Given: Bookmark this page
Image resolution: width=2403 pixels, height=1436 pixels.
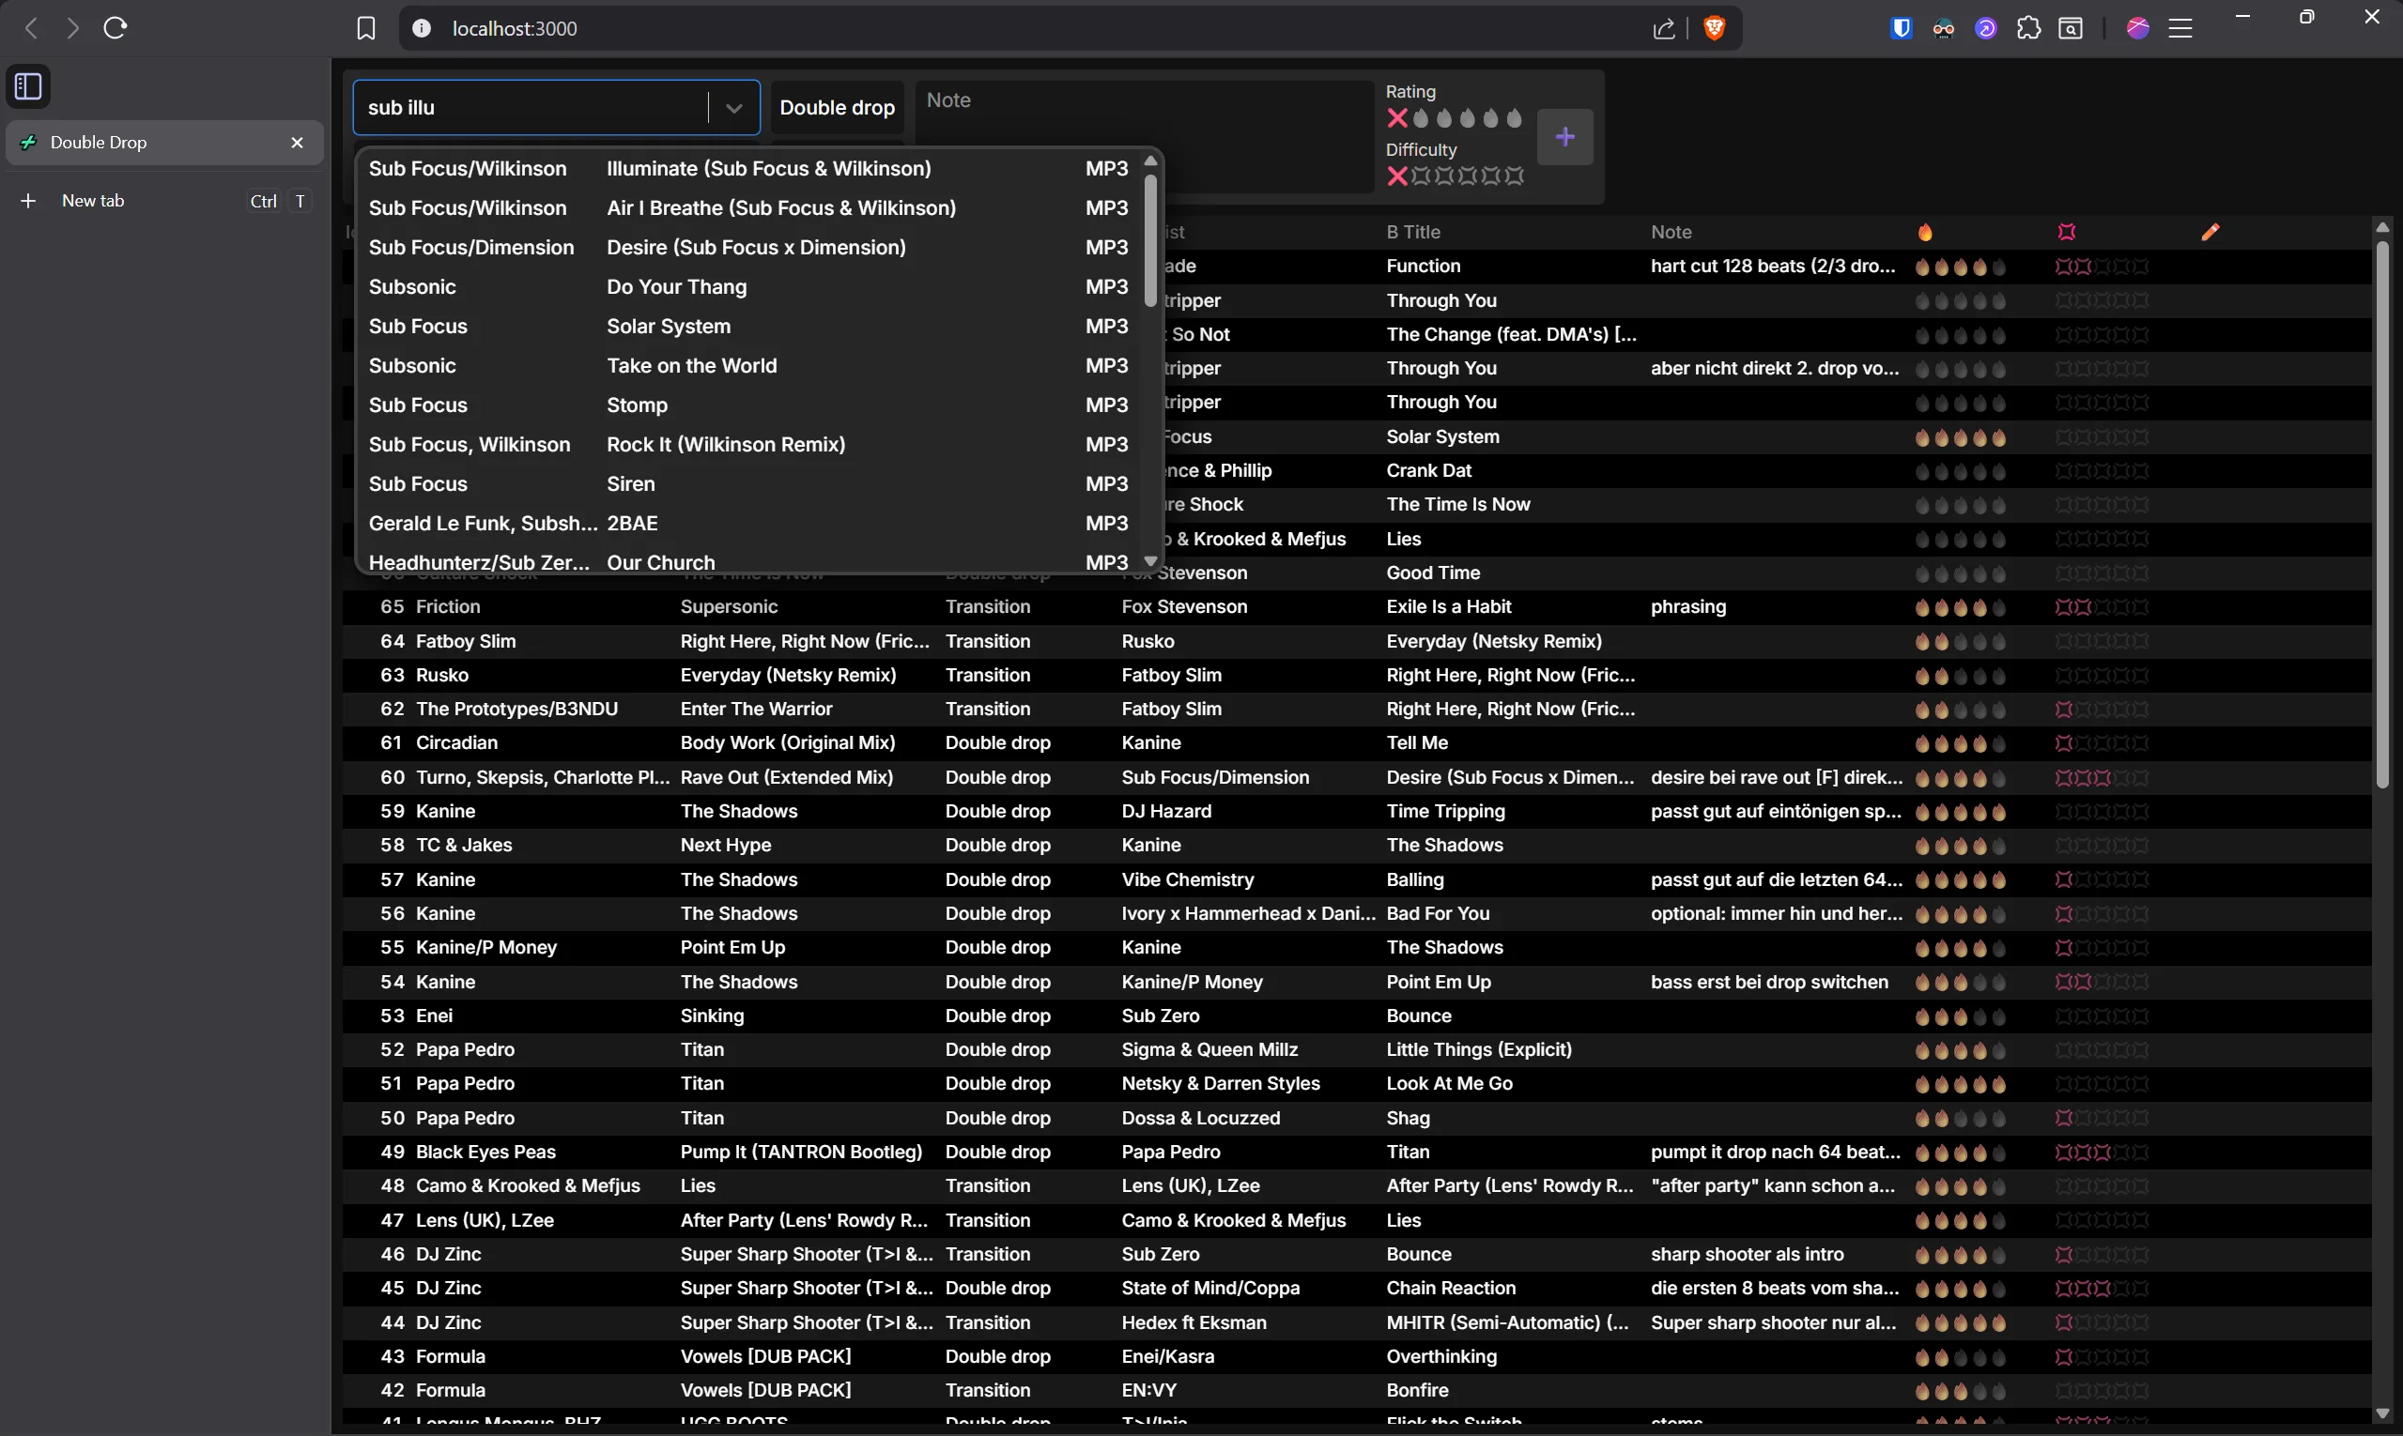Looking at the screenshot, I should 366,28.
